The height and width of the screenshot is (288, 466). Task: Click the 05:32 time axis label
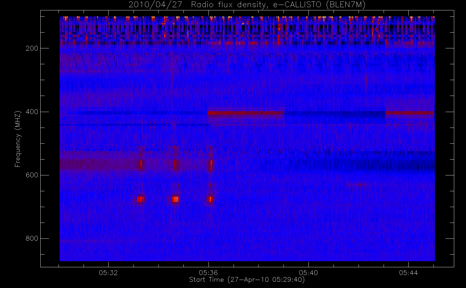[x=108, y=273]
